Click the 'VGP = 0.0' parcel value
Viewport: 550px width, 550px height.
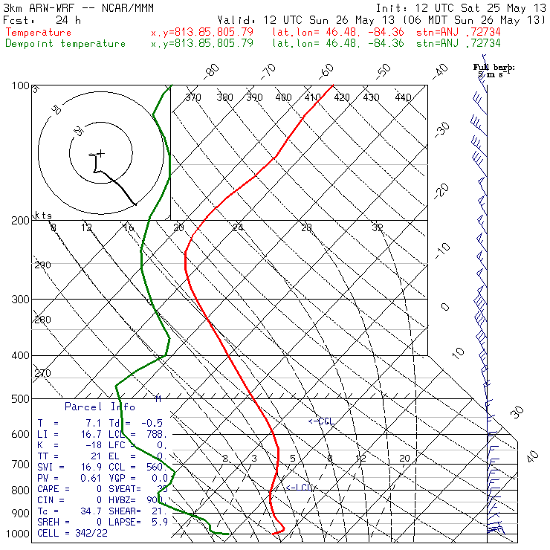[137, 479]
